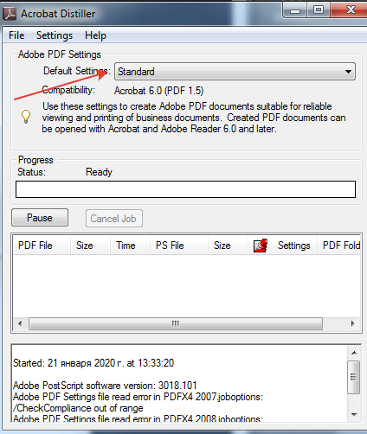The width and height of the screenshot is (367, 434).
Task: Click the Cancel Job button
Action: pos(114,219)
